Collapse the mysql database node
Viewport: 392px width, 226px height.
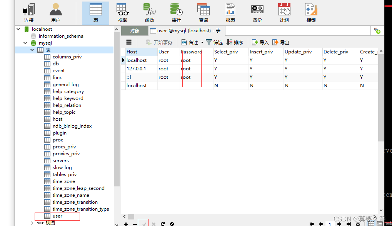tap(25, 43)
